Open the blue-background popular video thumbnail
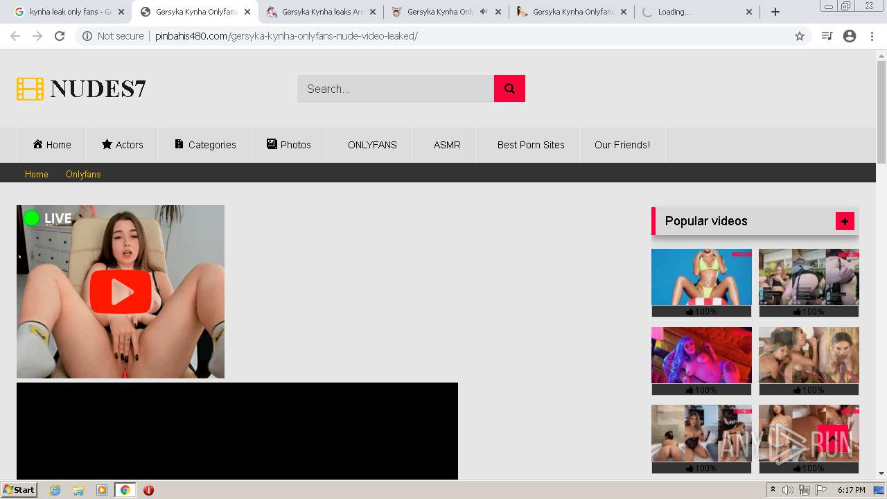Viewport: 887px width, 499px height. click(701, 277)
